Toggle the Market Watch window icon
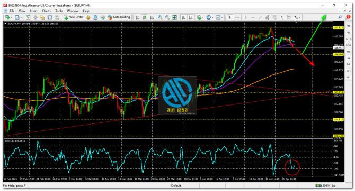Image resolution: width=355 pixels, height=191 pixels. click(28, 17)
